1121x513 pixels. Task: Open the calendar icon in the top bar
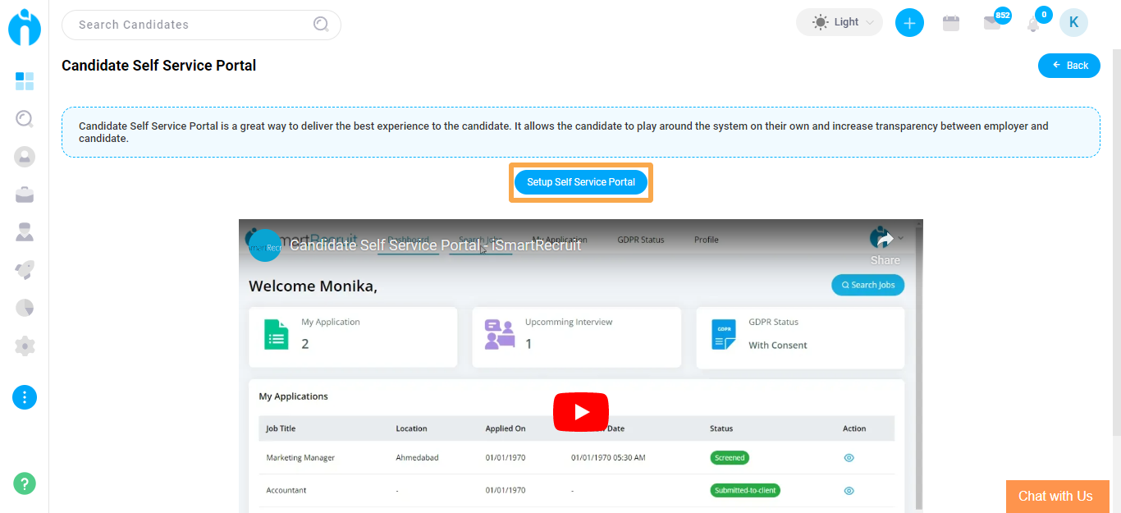[951, 23]
